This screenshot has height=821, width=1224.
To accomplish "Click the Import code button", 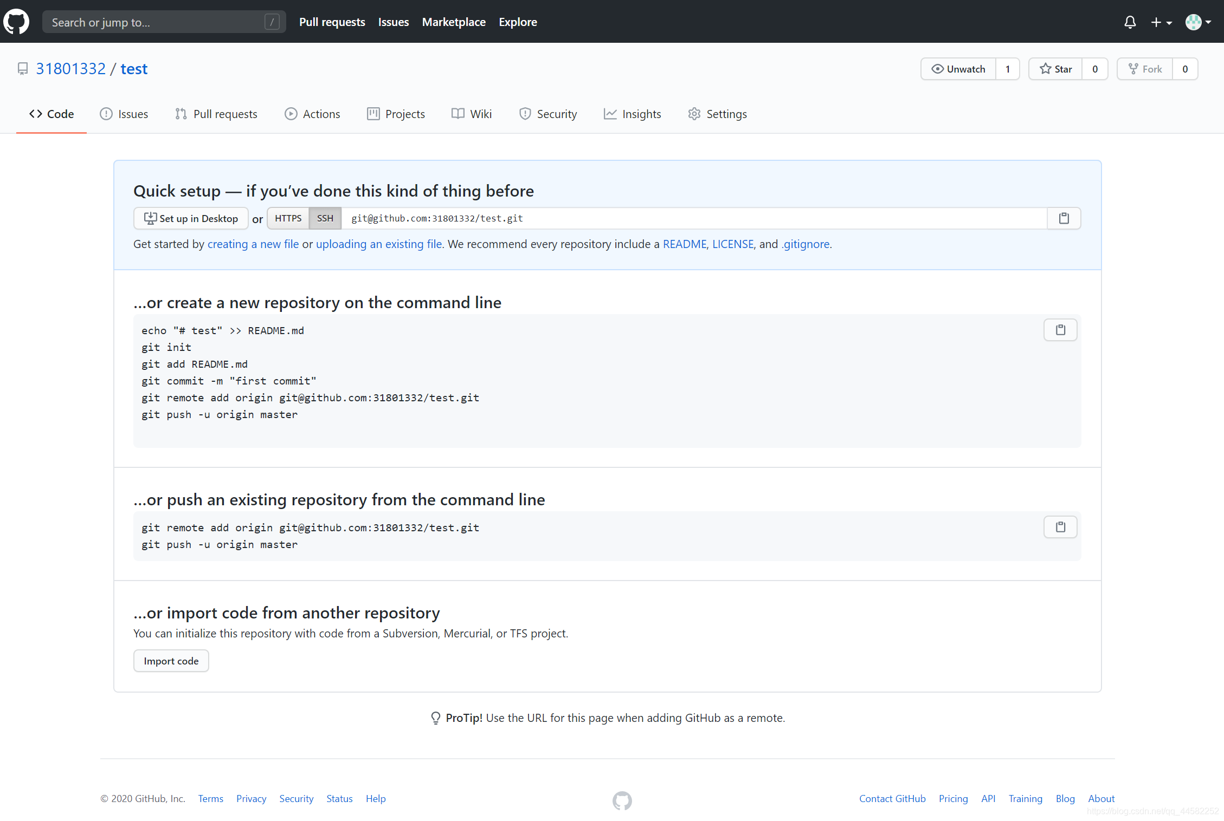I will 171,661.
